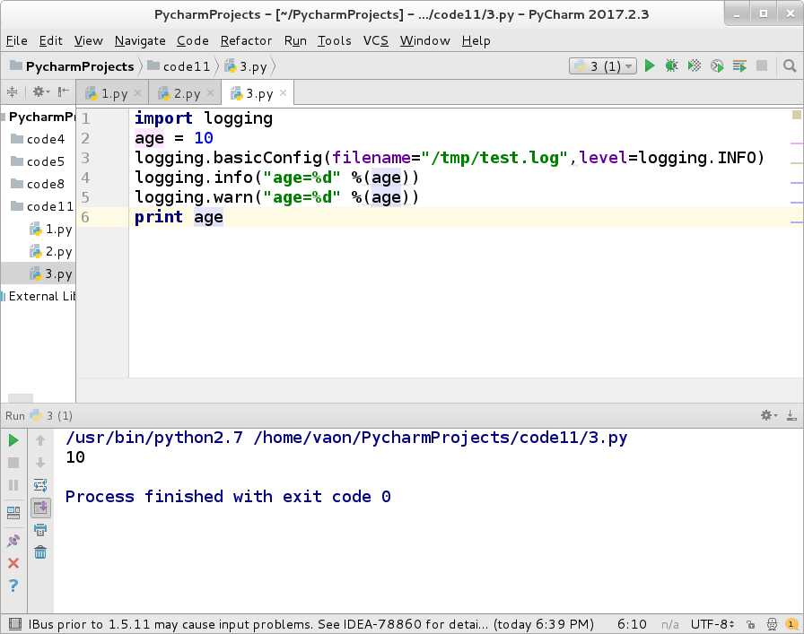804x634 pixels.
Task: Open Project panel settings gear
Action: point(40,92)
